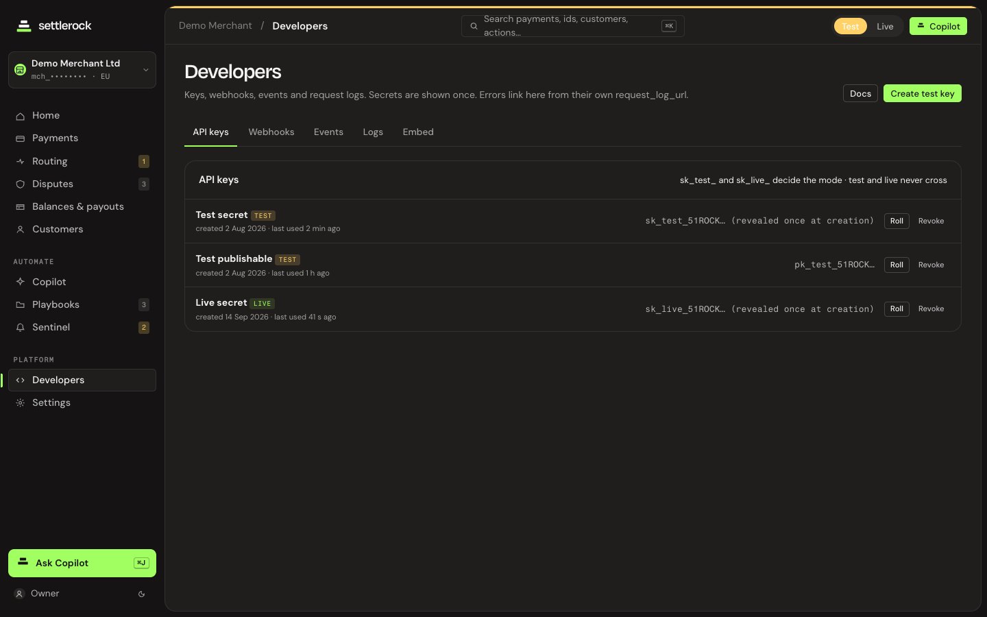Click the Create test key button
The width and height of the screenshot is (987, 617).
pyautogui.click(x=923, y=94)
